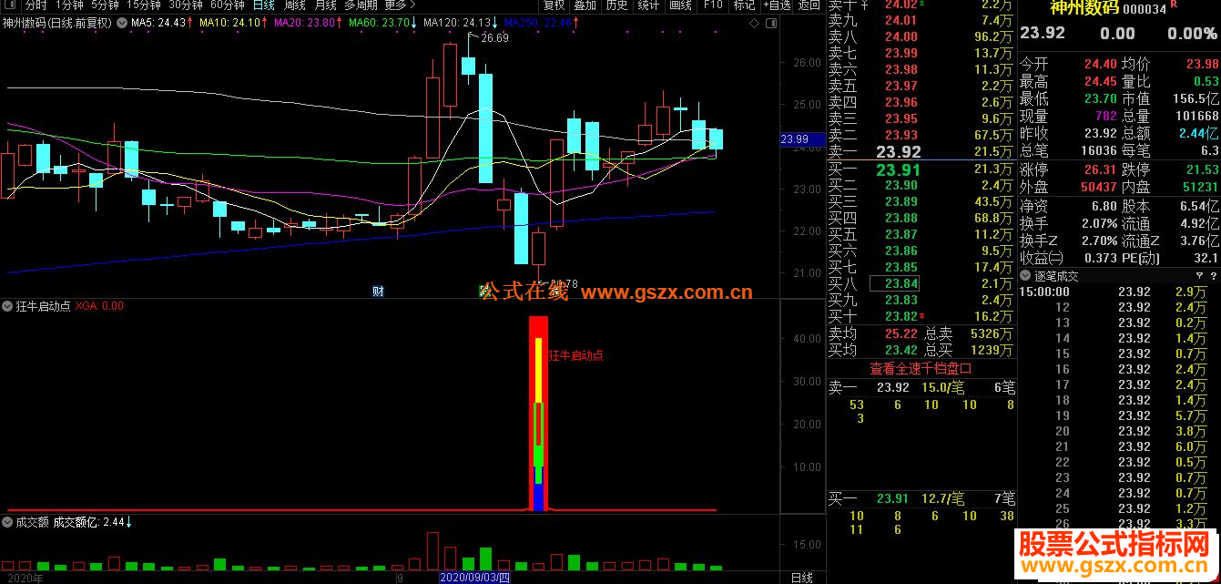Select the 30分钟 period tab
The image size is (1221, 584).
click(x=185, y=5)
